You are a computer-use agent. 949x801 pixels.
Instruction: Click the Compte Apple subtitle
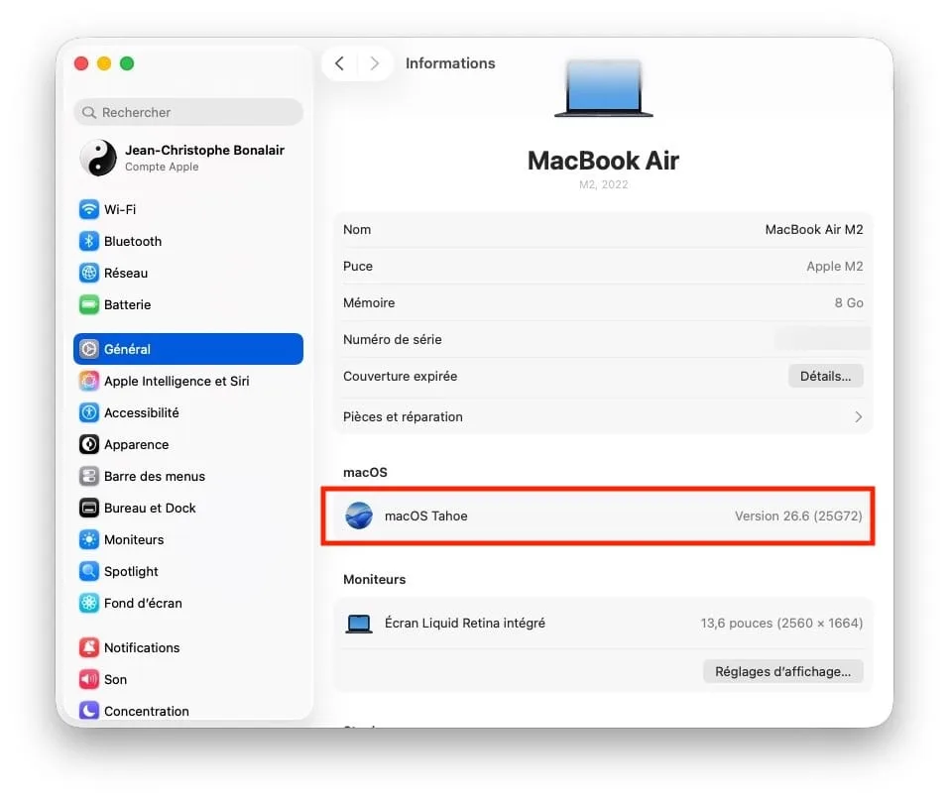[x=162, y=167]
